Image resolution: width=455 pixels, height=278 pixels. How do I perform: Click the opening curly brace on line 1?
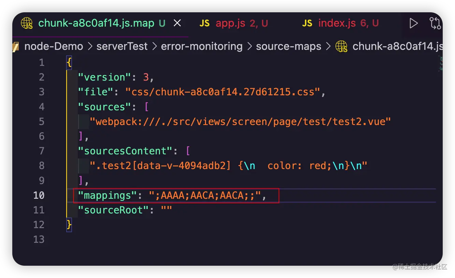coord(69,62)
